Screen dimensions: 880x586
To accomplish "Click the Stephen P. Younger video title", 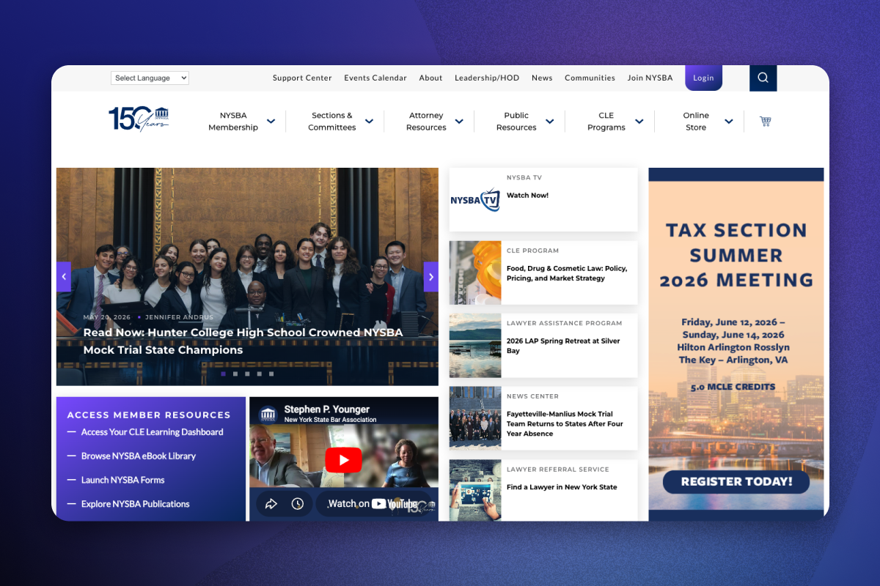I will pos(327,409).
